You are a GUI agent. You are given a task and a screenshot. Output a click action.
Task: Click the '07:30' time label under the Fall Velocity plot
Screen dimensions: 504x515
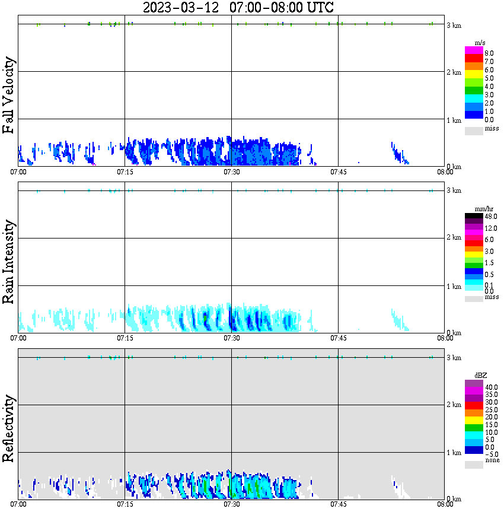pos(231,172)
